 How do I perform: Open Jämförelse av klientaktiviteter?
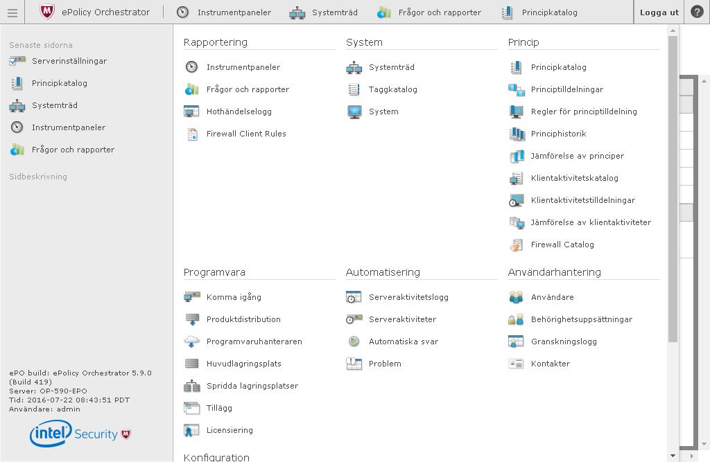point(591,222)
